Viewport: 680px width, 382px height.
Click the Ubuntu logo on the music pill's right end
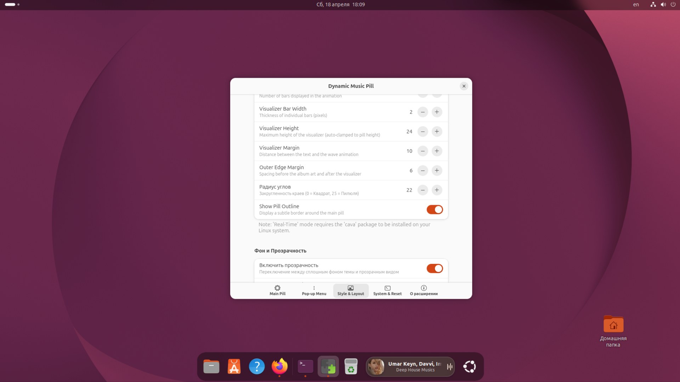click(469, 366)
